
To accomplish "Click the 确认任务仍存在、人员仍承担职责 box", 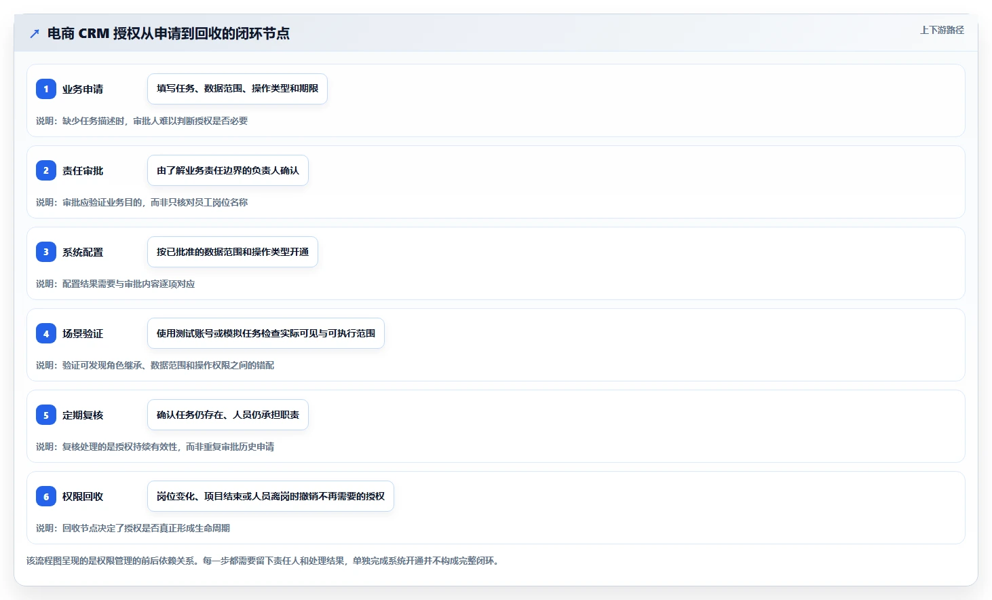I will 228,415.
